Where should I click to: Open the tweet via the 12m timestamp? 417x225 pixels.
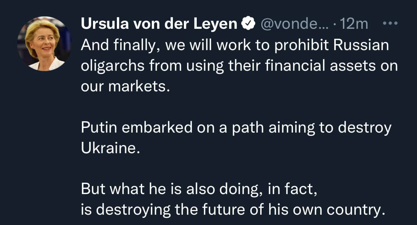354,24
